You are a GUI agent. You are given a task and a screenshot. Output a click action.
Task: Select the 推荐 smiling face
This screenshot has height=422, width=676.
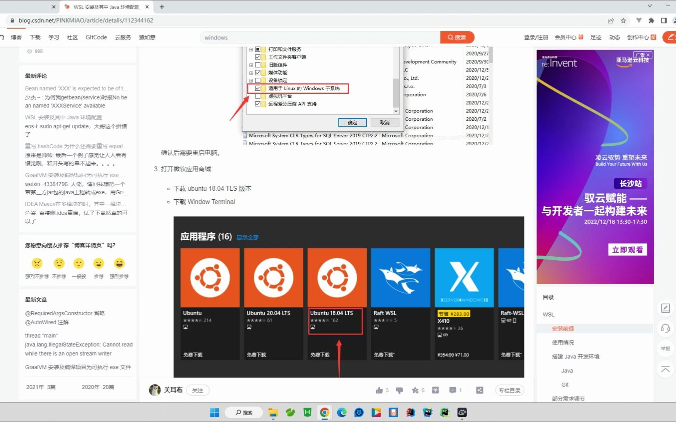click(99, 263)
